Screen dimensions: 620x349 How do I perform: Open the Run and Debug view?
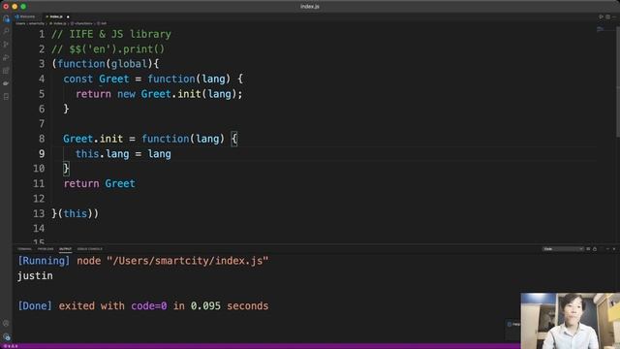click(x=6, y=58)
